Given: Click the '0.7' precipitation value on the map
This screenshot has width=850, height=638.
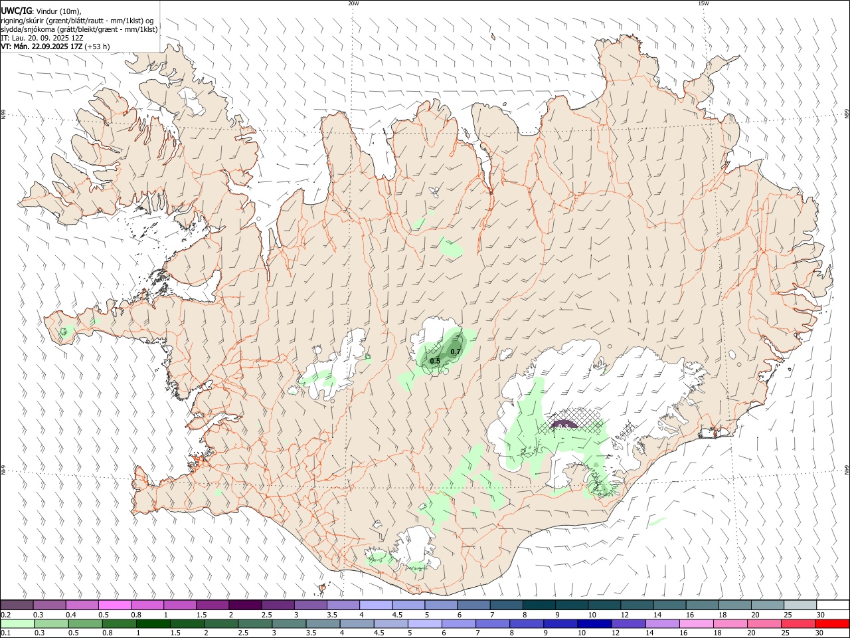Looking at the screenshot, I should point(456,352).
